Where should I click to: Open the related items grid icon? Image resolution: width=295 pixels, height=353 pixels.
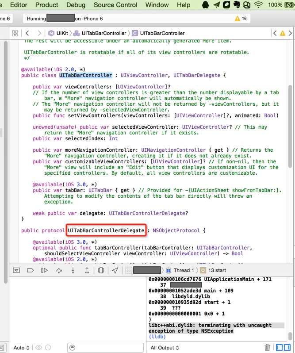point(15,33)
